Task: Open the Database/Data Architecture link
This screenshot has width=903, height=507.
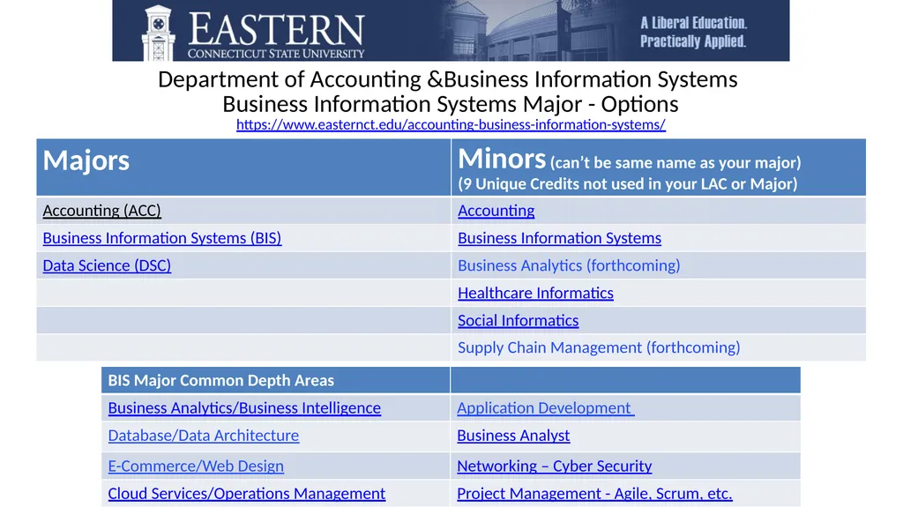Action: point(204,436)
